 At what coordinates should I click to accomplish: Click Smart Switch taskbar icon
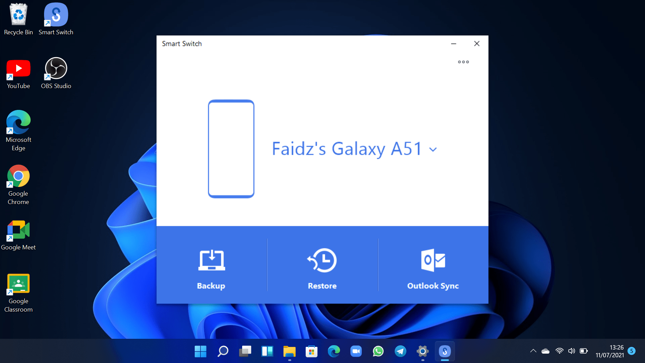click(x=445, y=352)
